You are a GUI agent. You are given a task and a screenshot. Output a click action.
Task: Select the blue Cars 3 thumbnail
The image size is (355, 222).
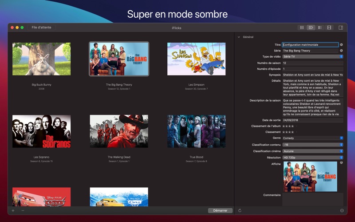tap(119, 197)
